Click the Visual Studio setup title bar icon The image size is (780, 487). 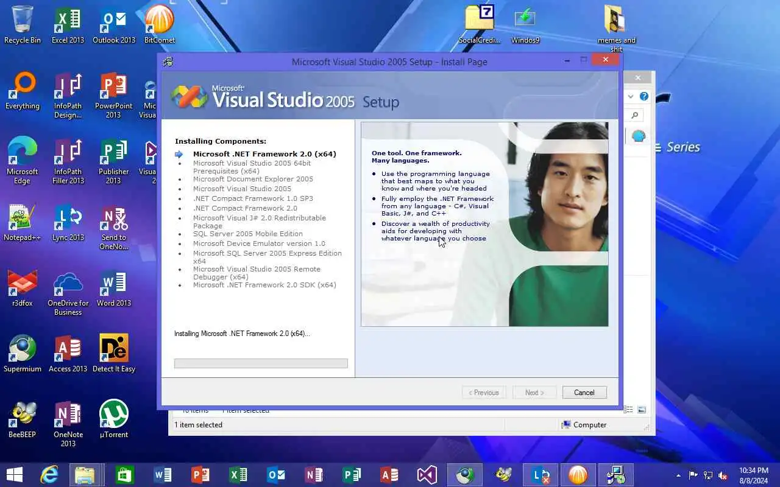coord(168,61)
